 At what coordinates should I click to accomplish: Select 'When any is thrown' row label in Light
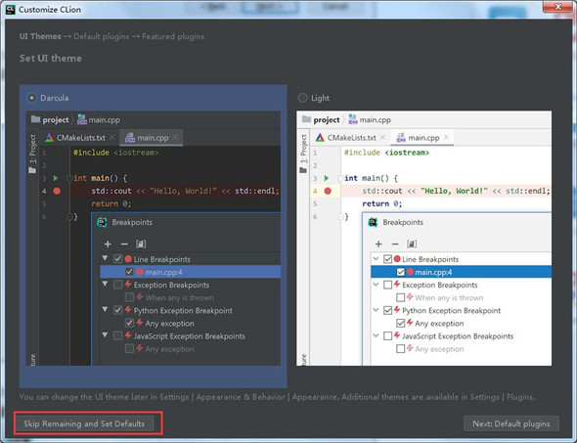tap(449, 297)
